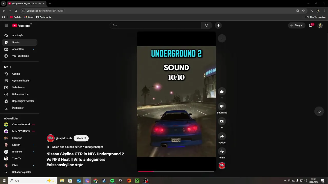Image resolution: width=328 pixels, height=184 pixels.
Task: Open Cartoon Network subscription channel
Action: 19,124
